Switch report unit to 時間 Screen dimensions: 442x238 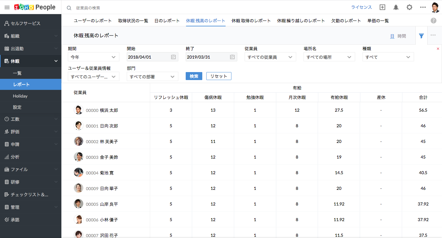pyautogui.click(x=401, y=36)
